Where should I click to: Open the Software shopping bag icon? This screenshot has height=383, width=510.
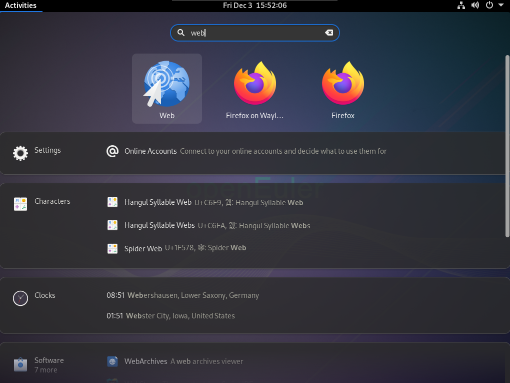[20, 364]
